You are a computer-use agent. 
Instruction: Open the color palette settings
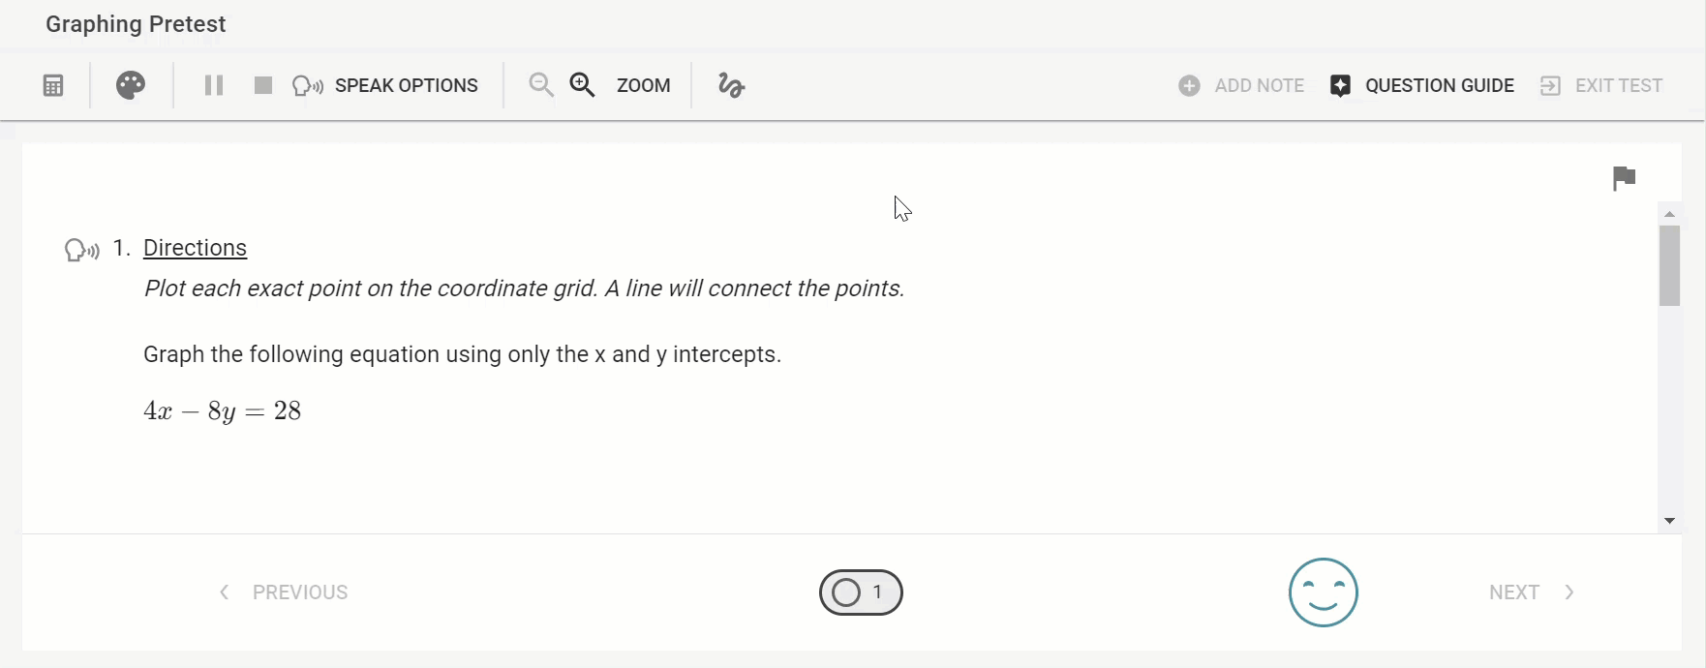(131, 85)
